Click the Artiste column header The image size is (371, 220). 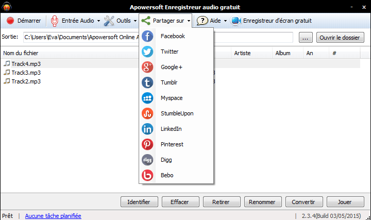point(251,53)
